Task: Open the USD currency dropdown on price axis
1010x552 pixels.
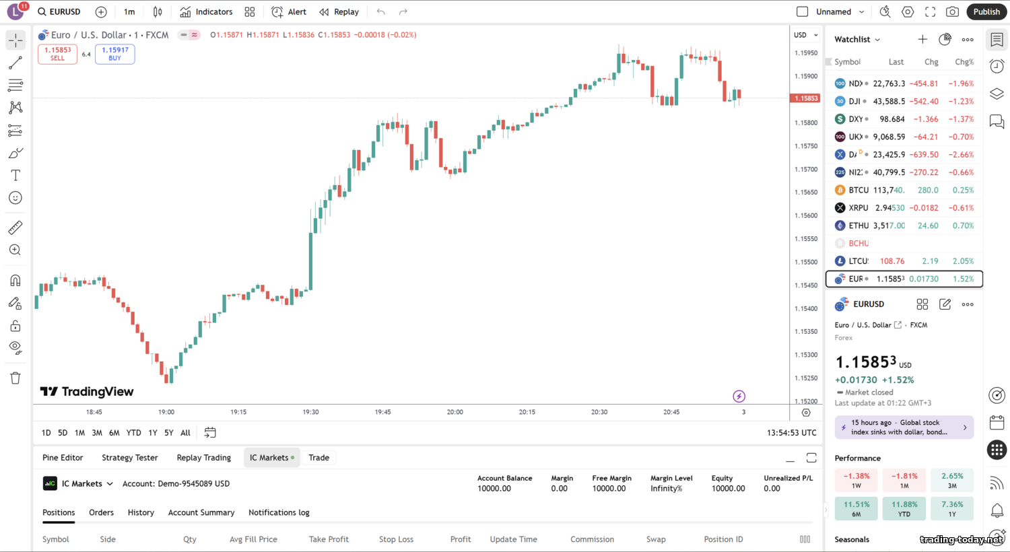Action: click(805, 35)
